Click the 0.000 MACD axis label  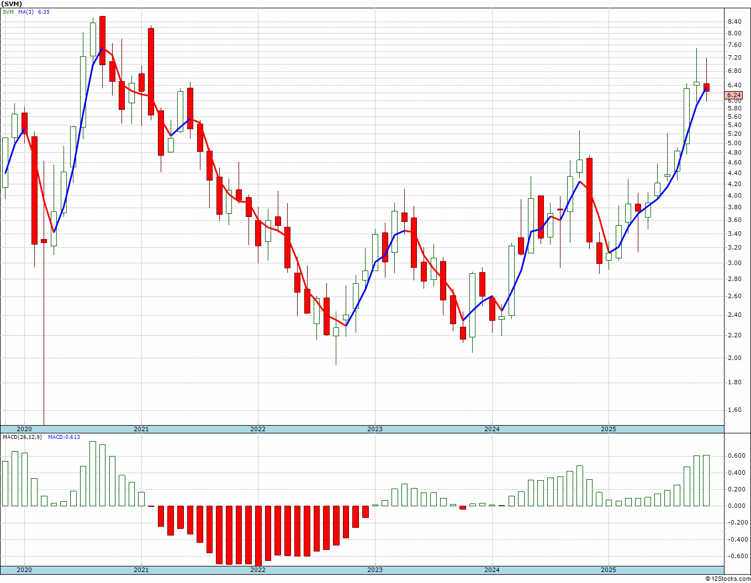[x=736, y=506]
